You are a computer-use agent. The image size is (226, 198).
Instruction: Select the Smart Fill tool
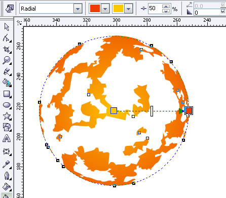click(7, 83)
